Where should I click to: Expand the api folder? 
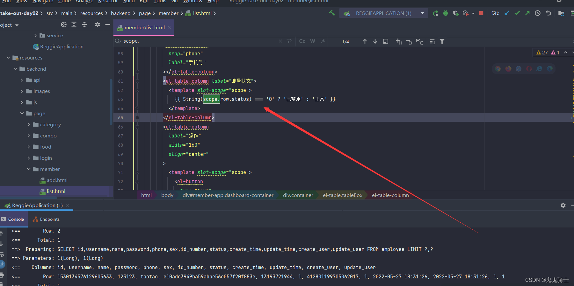click(22, 80)
